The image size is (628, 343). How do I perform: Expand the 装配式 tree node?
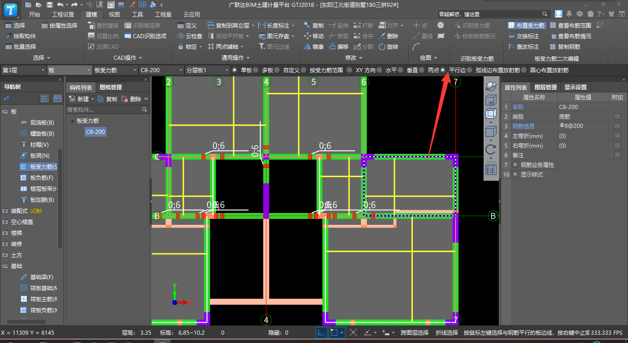[5, 211]
